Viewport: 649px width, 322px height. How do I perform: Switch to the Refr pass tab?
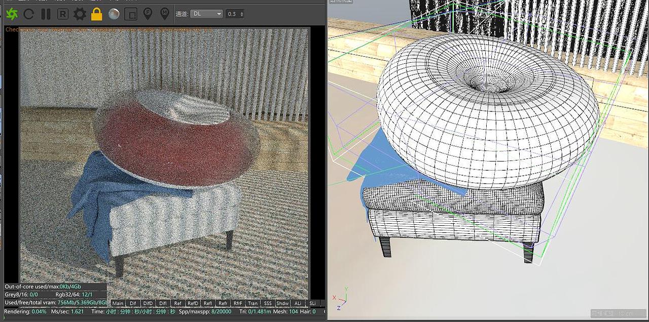(x=223, y=303)
